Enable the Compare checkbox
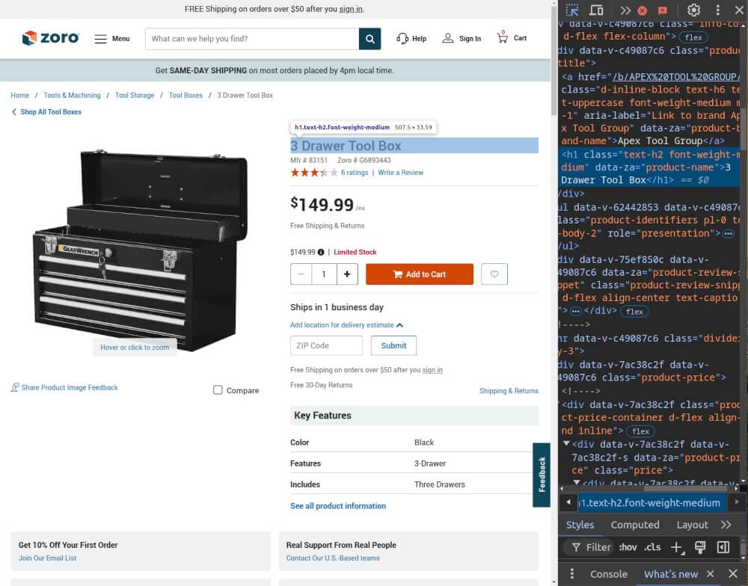Viewport: 748px width, 586px height. [217, 389]
